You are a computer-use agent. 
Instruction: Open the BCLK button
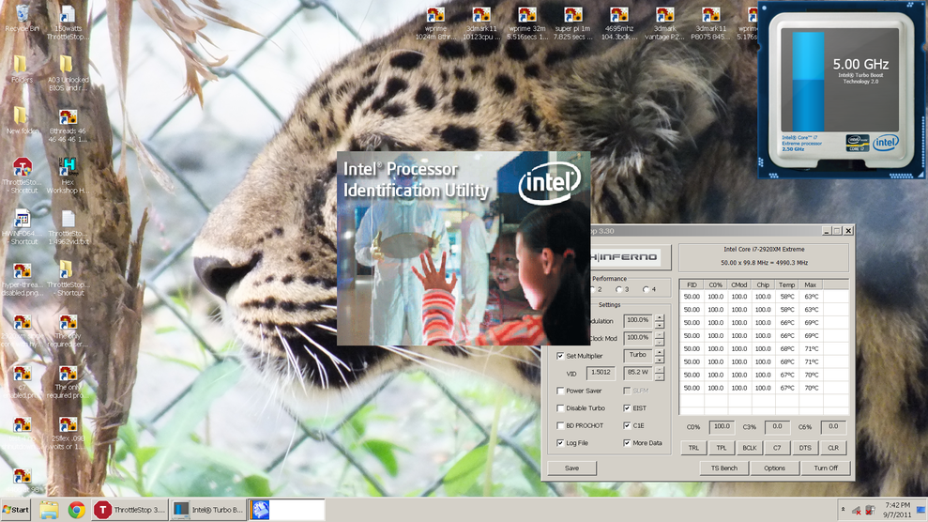(750, 448)
